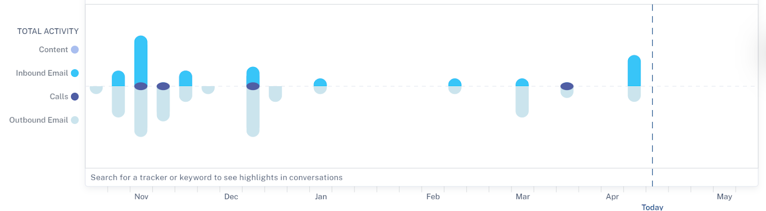The height and width of the screenshot is (211, 766).
Task: Select the January inbound email bubble
Action: 320,82
